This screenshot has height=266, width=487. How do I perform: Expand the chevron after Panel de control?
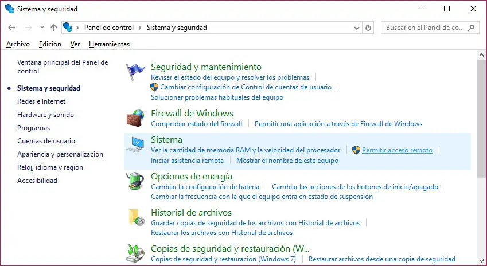(x=140, y=28)
